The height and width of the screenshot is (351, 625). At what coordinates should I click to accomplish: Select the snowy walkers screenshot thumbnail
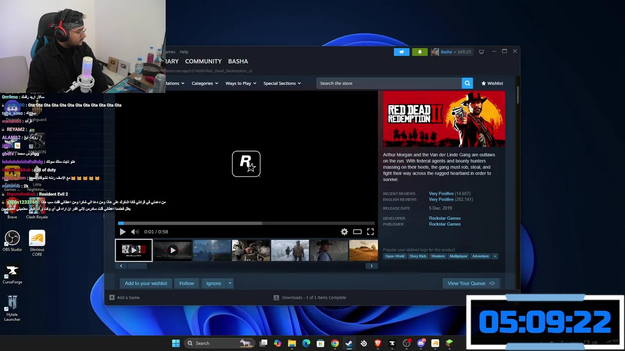click(290, 251)
